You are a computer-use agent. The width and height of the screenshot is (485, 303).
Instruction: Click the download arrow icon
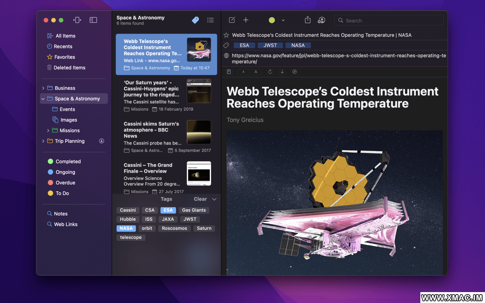pyautogui.click(x=282, y=72)
